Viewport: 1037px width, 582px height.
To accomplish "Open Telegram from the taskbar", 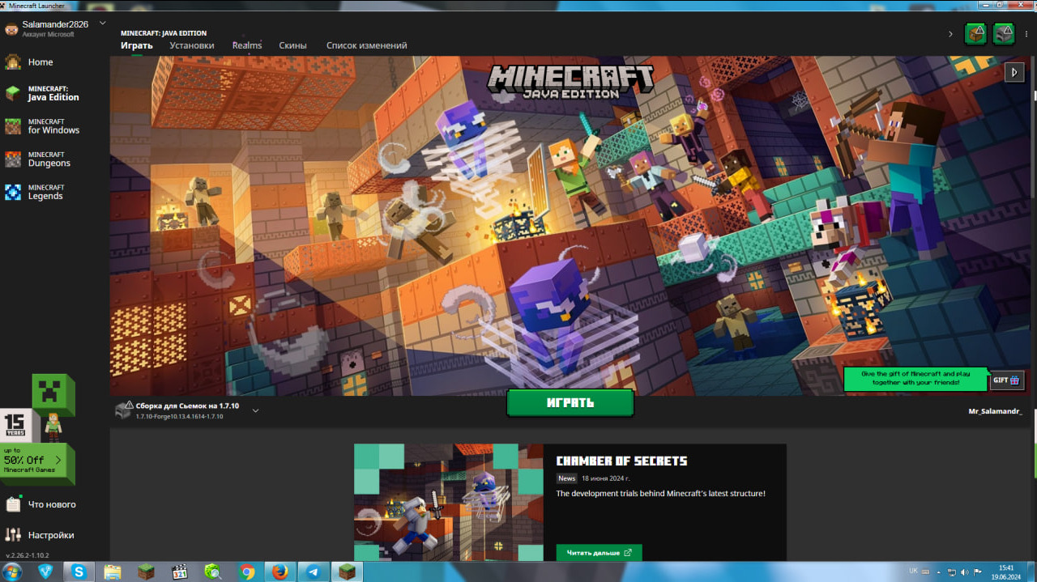I will (x=314, y=571).
